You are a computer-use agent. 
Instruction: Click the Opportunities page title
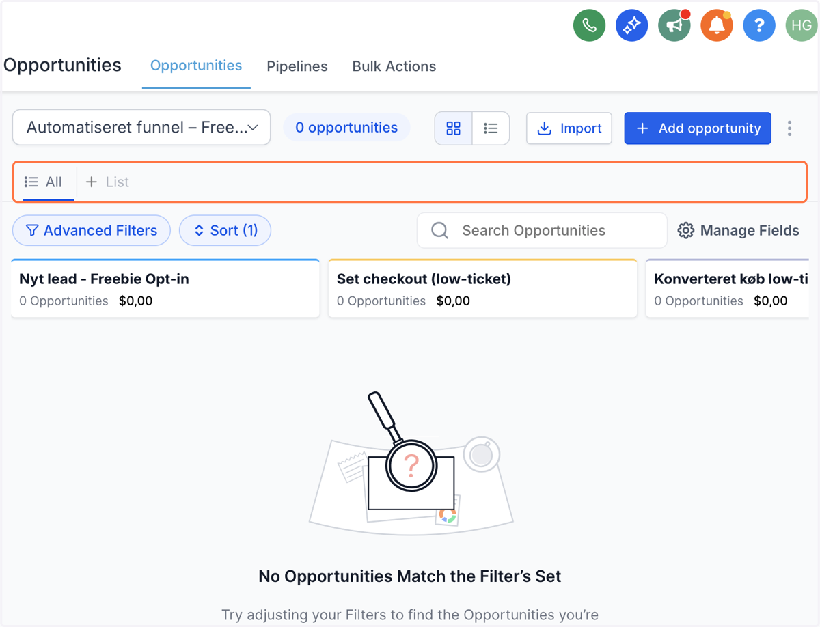(62, 66)
